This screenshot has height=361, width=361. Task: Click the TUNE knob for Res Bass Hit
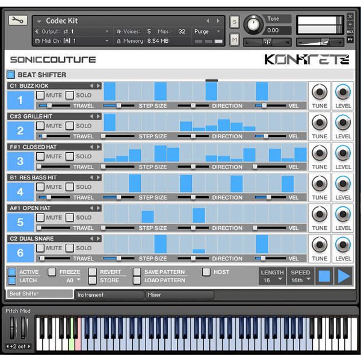coord(319,184)
